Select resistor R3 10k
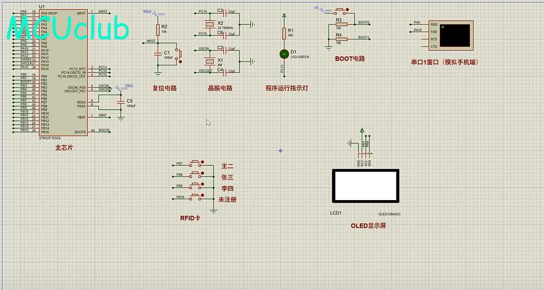This screenshot has width=544, height=290. 342,25
